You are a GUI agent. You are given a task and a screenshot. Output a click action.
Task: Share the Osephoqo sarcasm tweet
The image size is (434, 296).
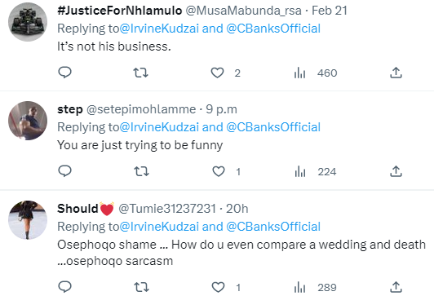pos(396,287)
